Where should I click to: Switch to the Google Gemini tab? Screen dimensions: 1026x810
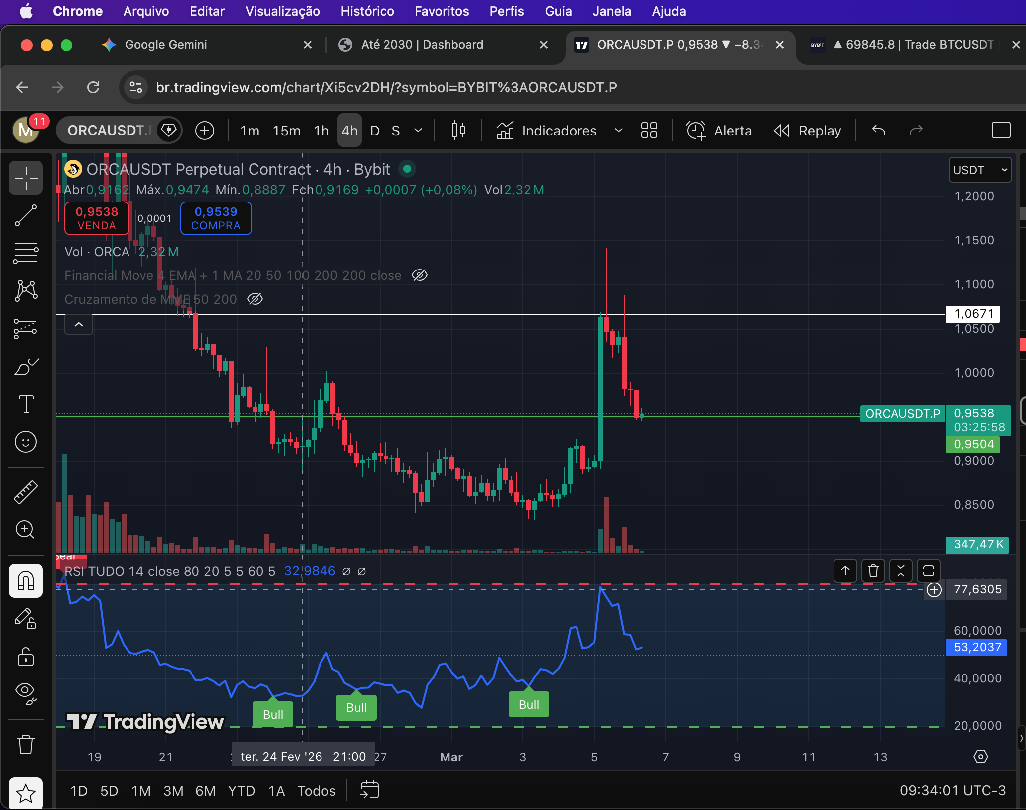click(166, 45)
